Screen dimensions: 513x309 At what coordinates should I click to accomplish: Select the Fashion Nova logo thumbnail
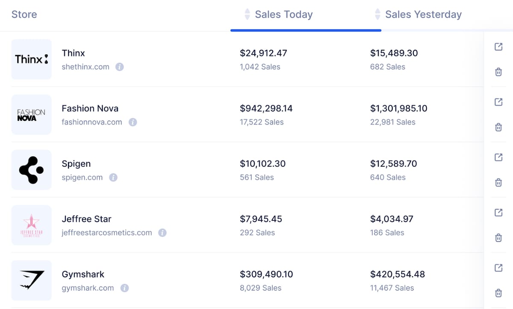click(31, 115)
